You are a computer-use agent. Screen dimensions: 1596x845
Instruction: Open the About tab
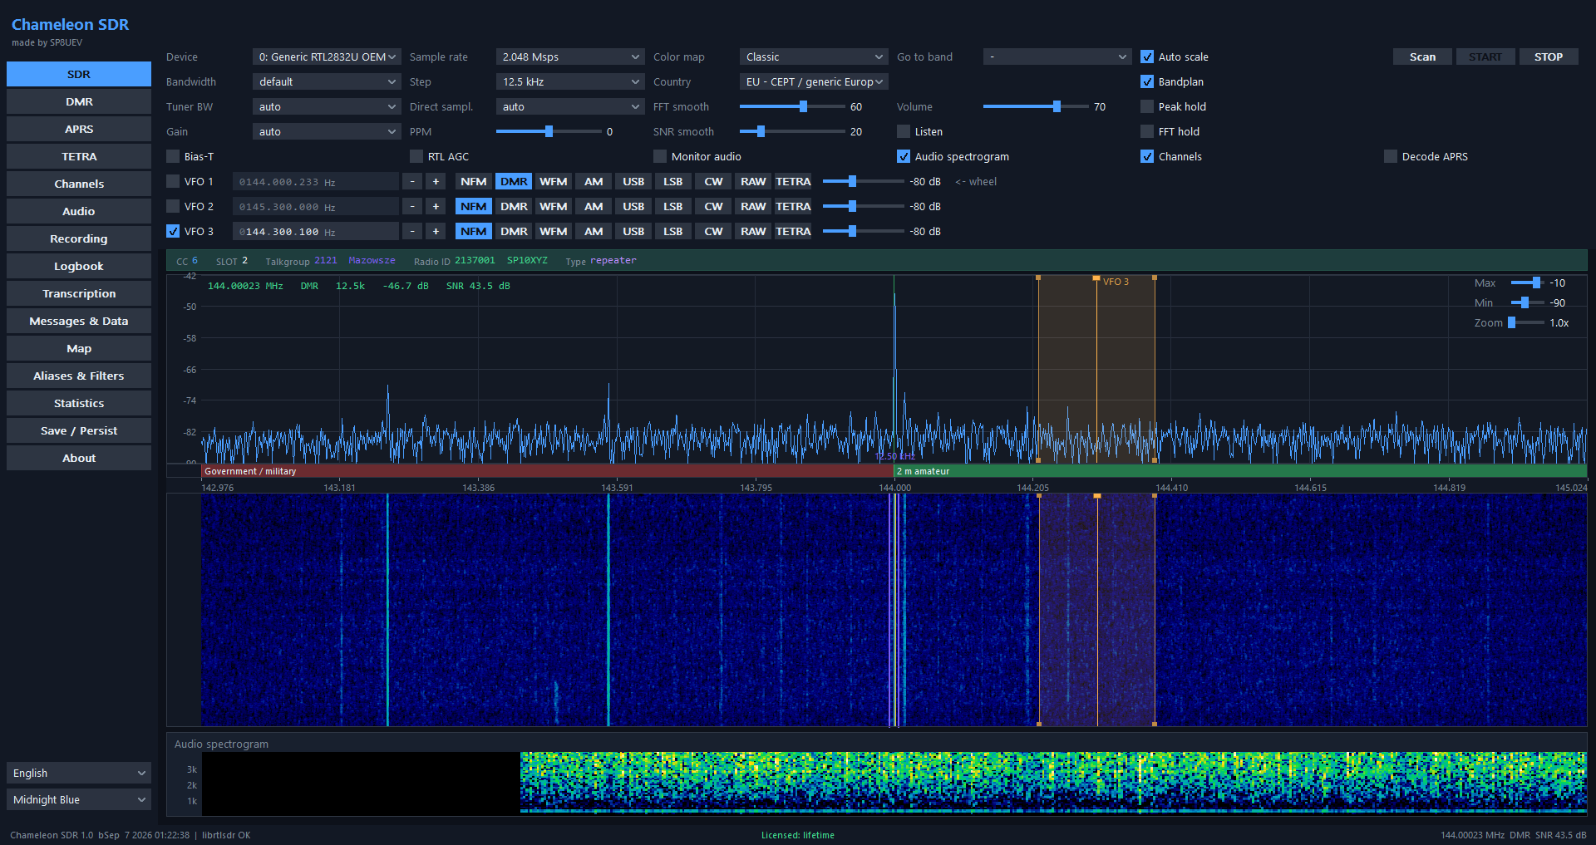click(79, 458)
